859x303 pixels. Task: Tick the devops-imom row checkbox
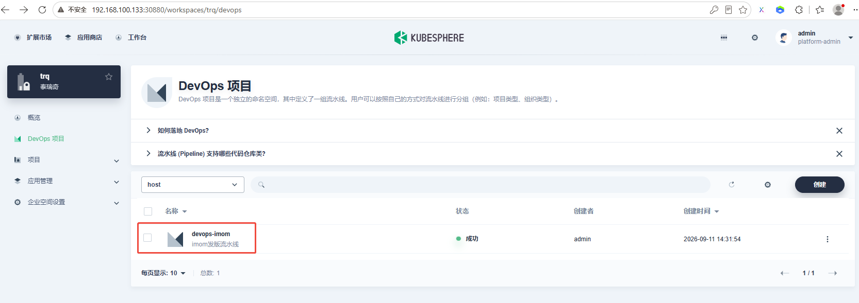(x=147, y=238)
